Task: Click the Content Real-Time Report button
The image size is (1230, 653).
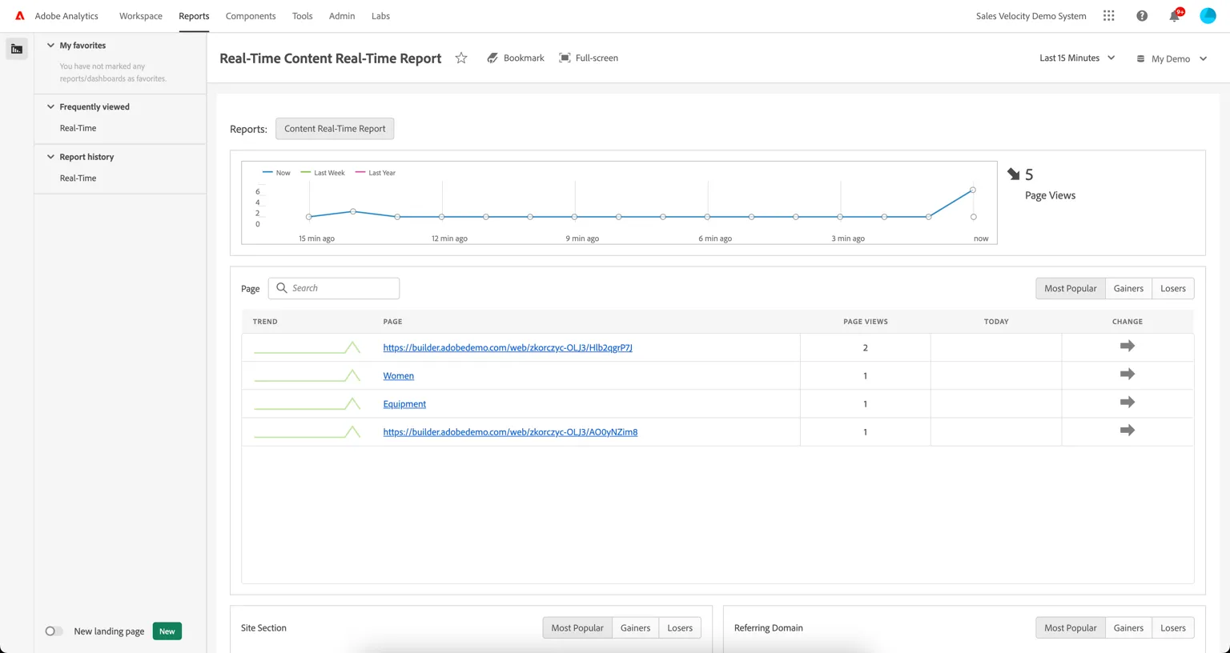Action: pyautogui.click(x=335, y=129)
